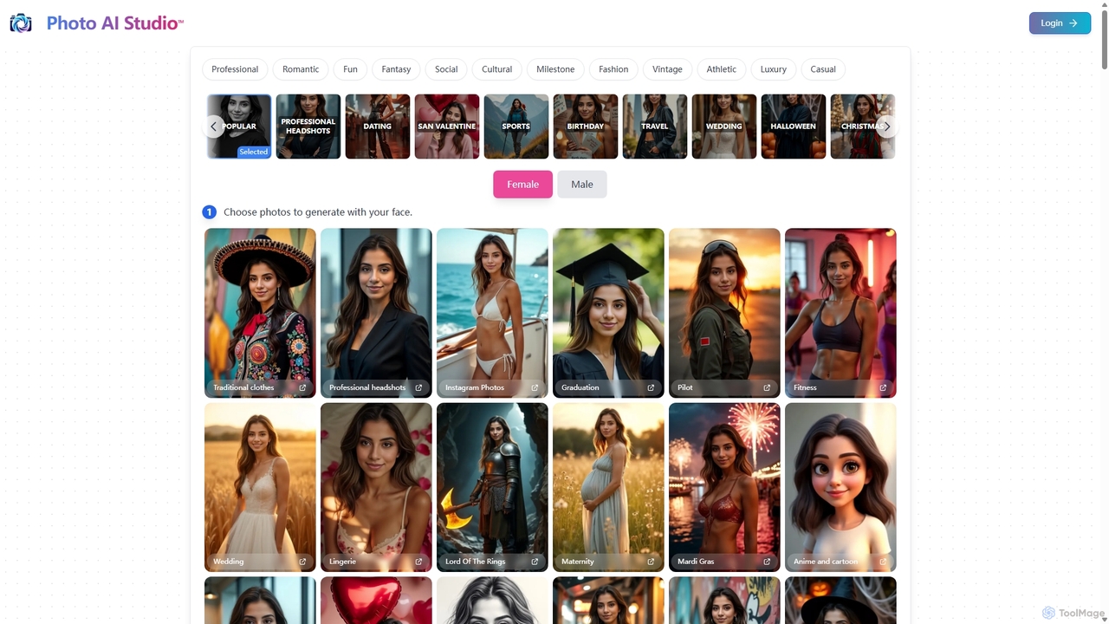Pick the Traditional clothes photo
Screen dimensions: 1109x624
260,313
